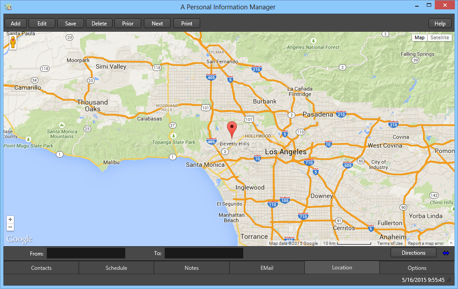Click the West Covina label
458x289 pixels.
385,145
